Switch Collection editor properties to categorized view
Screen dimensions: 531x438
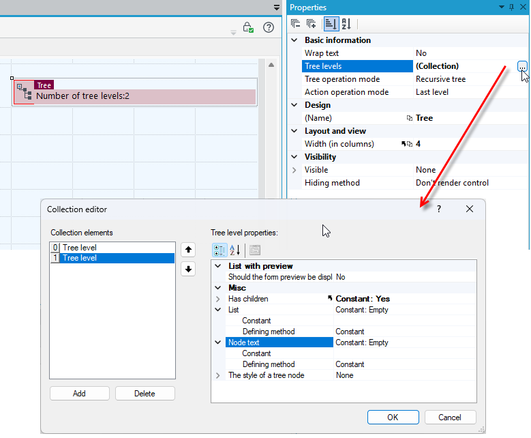click(219, 250)
